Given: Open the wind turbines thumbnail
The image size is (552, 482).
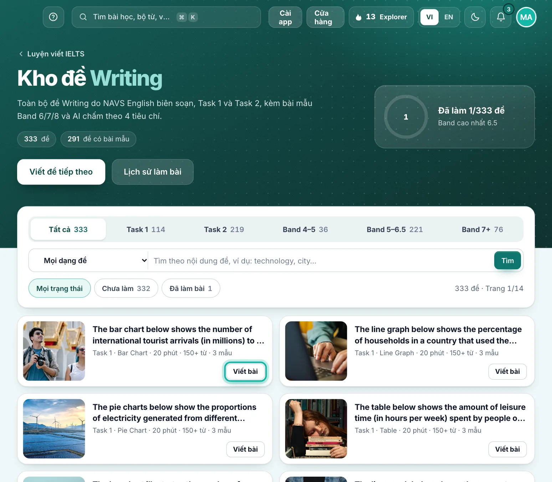Looking at the screenshot, I should 54,428.
